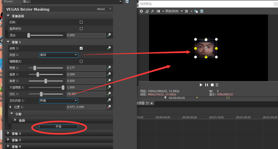Expand the 蒙板 4 section

pyautogui.click(x=8, y=146)
